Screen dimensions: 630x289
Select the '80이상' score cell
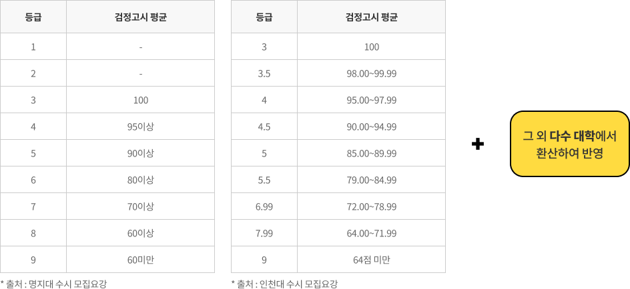(141, 180)
